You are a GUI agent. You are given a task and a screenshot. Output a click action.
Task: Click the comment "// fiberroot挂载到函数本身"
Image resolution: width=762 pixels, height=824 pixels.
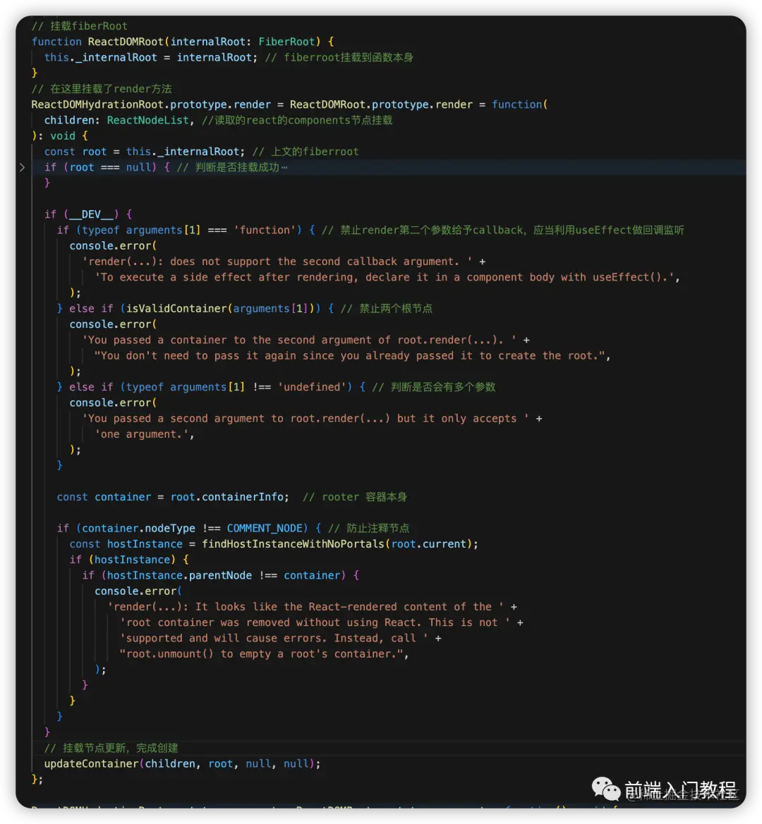339,57
